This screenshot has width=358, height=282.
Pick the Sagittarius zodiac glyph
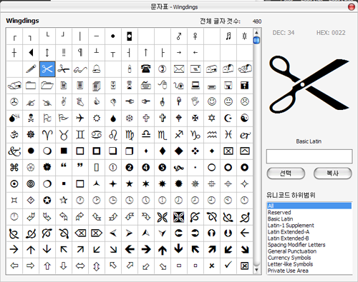(x=179, y=135)
